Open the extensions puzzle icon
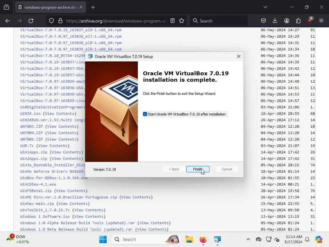Screen dimensions: 329x247 (x=298, y=21)
